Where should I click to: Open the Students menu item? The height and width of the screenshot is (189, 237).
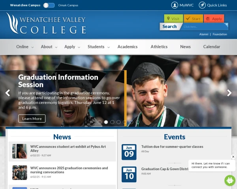[96, 47]
